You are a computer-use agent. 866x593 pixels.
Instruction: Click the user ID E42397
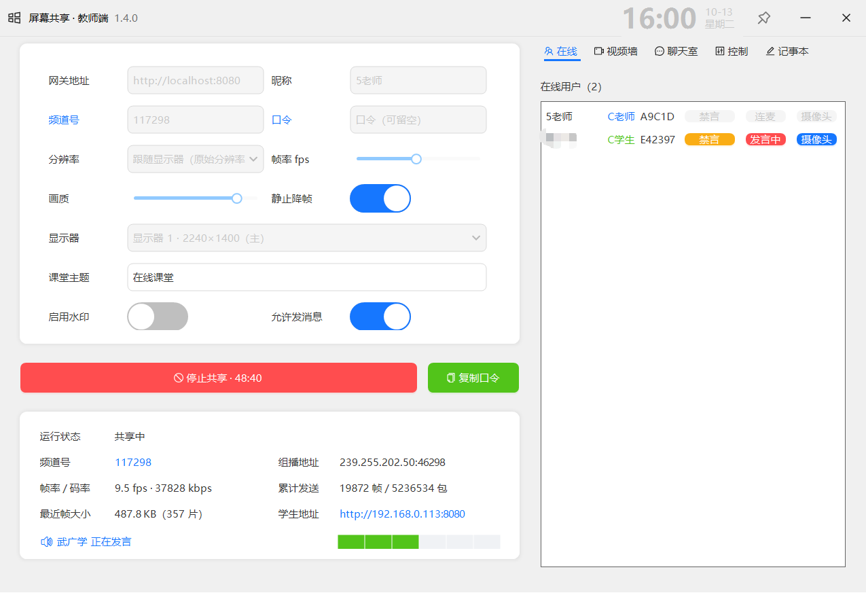[x=657, y=140]
